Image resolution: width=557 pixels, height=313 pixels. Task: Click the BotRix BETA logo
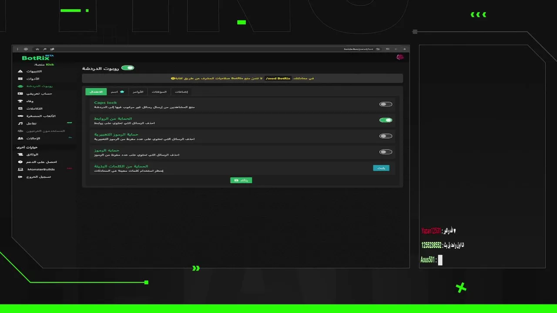[x=38, y=57]
